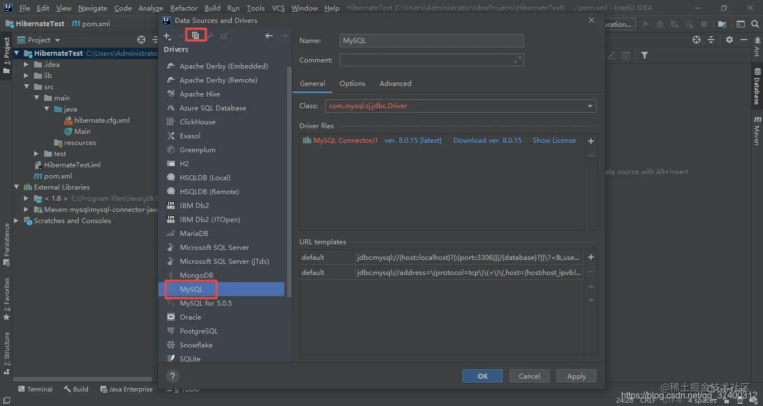Open the Maven tool window
763x406 pixels.
[757, 131]
